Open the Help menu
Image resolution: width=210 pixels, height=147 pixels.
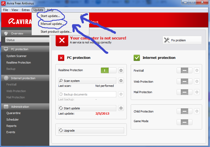(50, 10)
